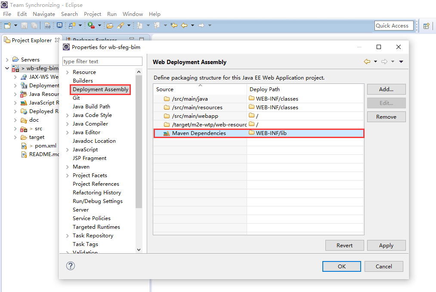Click the properties list scrollbar up arrow

click(139, 72)
